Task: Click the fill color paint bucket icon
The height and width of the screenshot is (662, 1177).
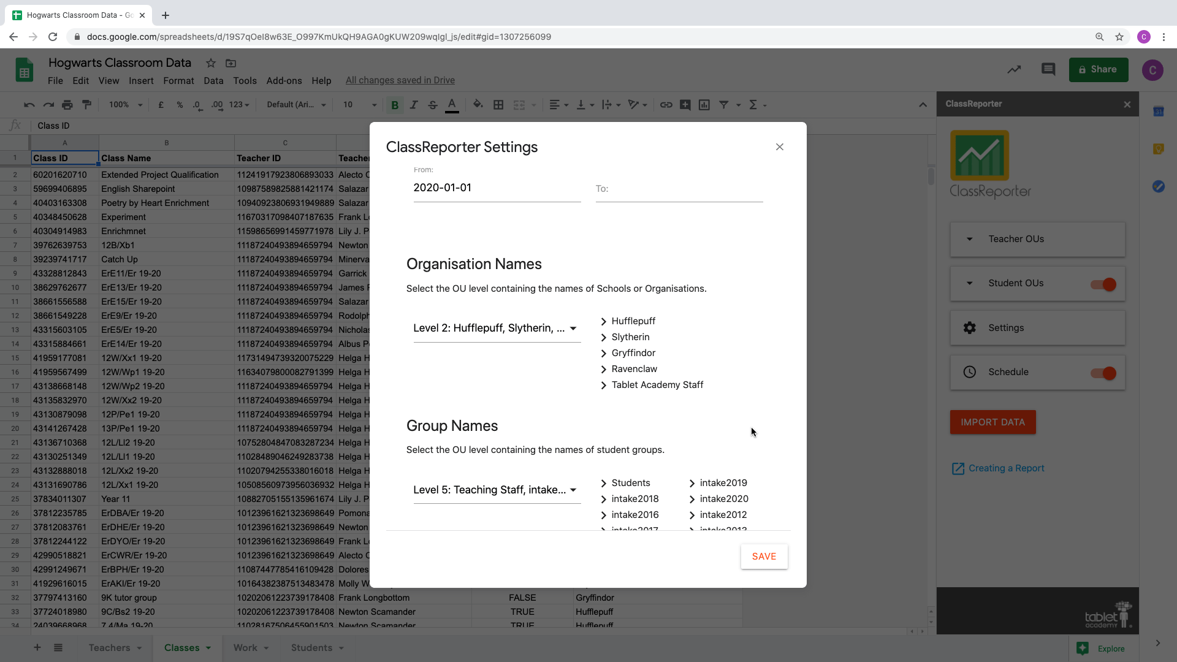Action: click(478, 105)
